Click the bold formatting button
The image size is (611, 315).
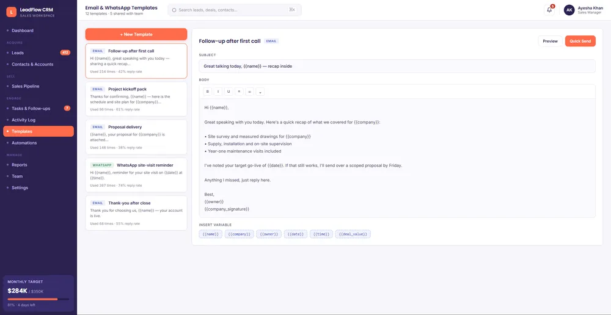coord(207,92)
